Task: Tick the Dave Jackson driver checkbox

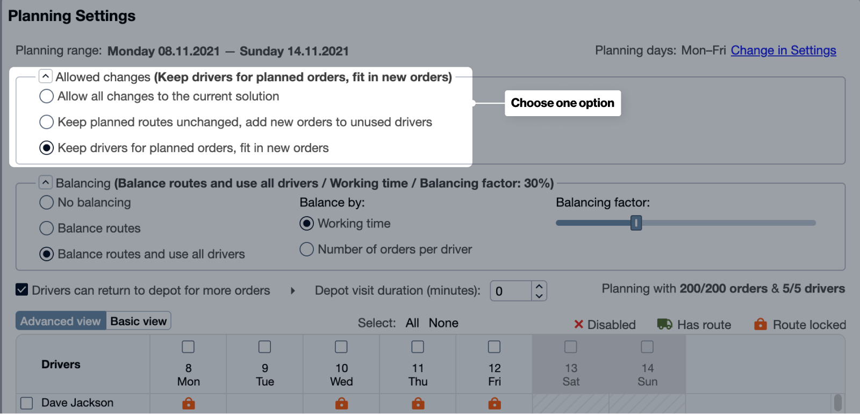Action: point(26,403)
